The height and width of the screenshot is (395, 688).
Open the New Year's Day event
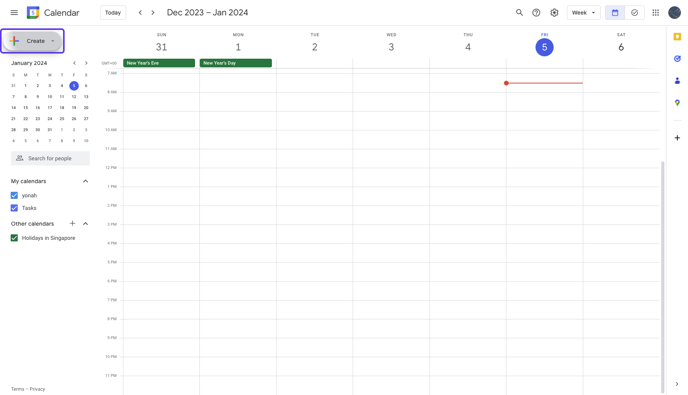tap(236, 63)
